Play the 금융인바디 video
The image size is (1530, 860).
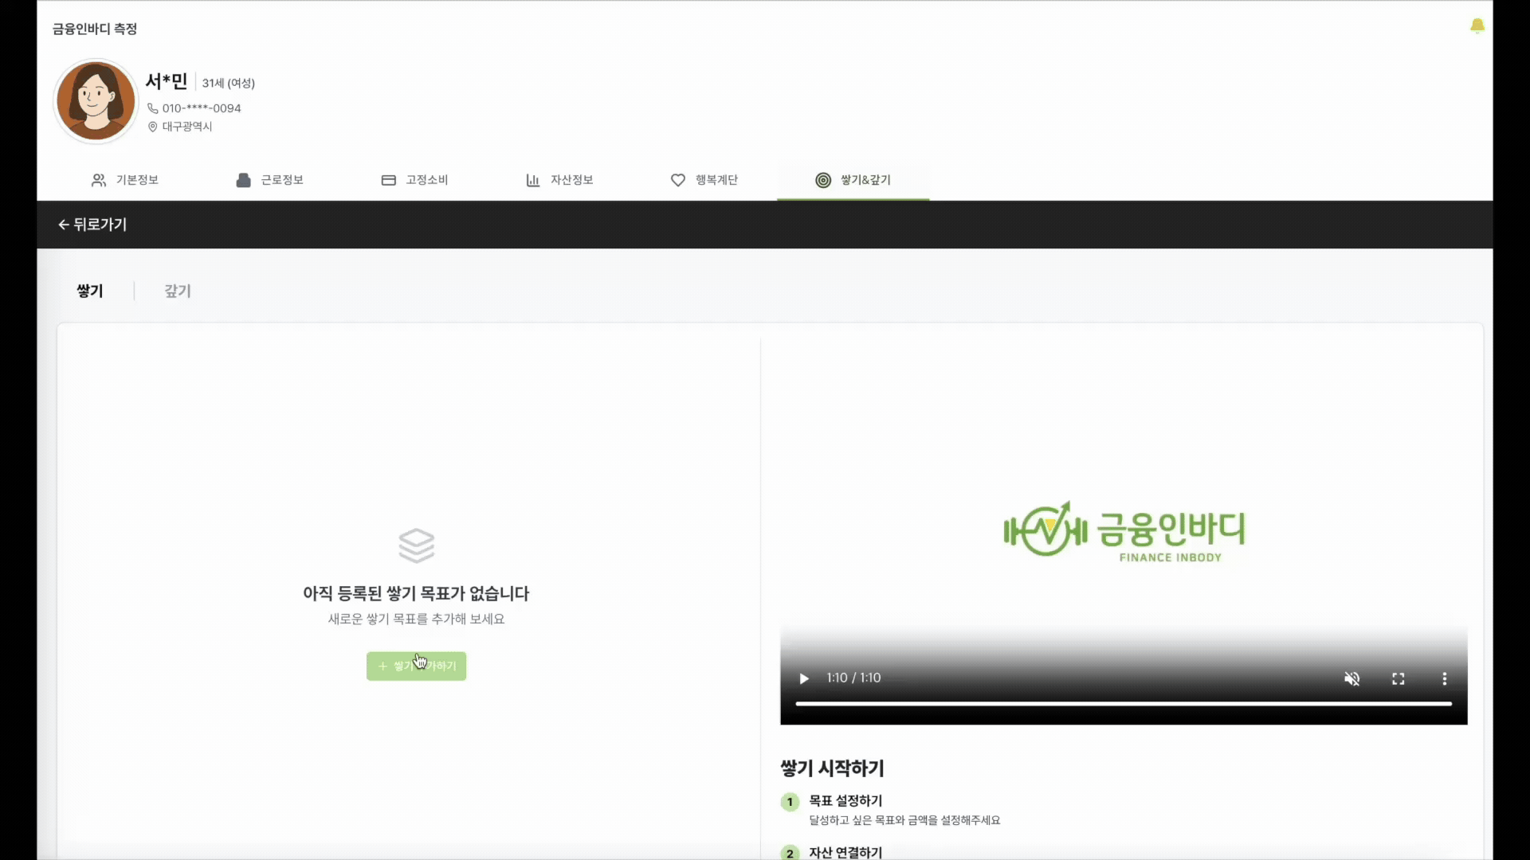tap(804, 678)
